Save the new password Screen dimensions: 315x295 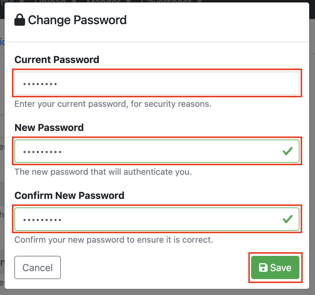pos(275,268)
